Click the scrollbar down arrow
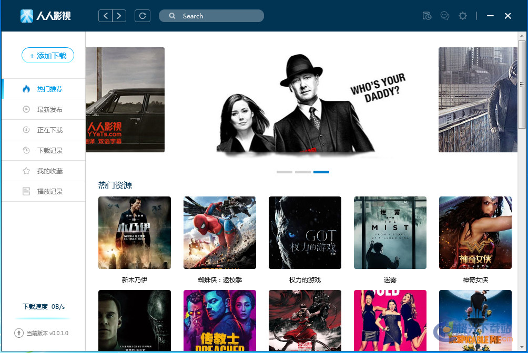The image size is (528, 353). (x=522, y=347)
